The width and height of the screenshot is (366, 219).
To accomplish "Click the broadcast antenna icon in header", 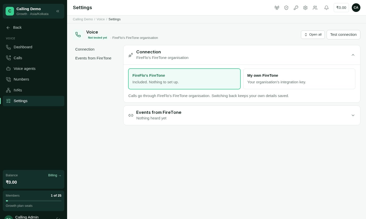I will point(277,8).
